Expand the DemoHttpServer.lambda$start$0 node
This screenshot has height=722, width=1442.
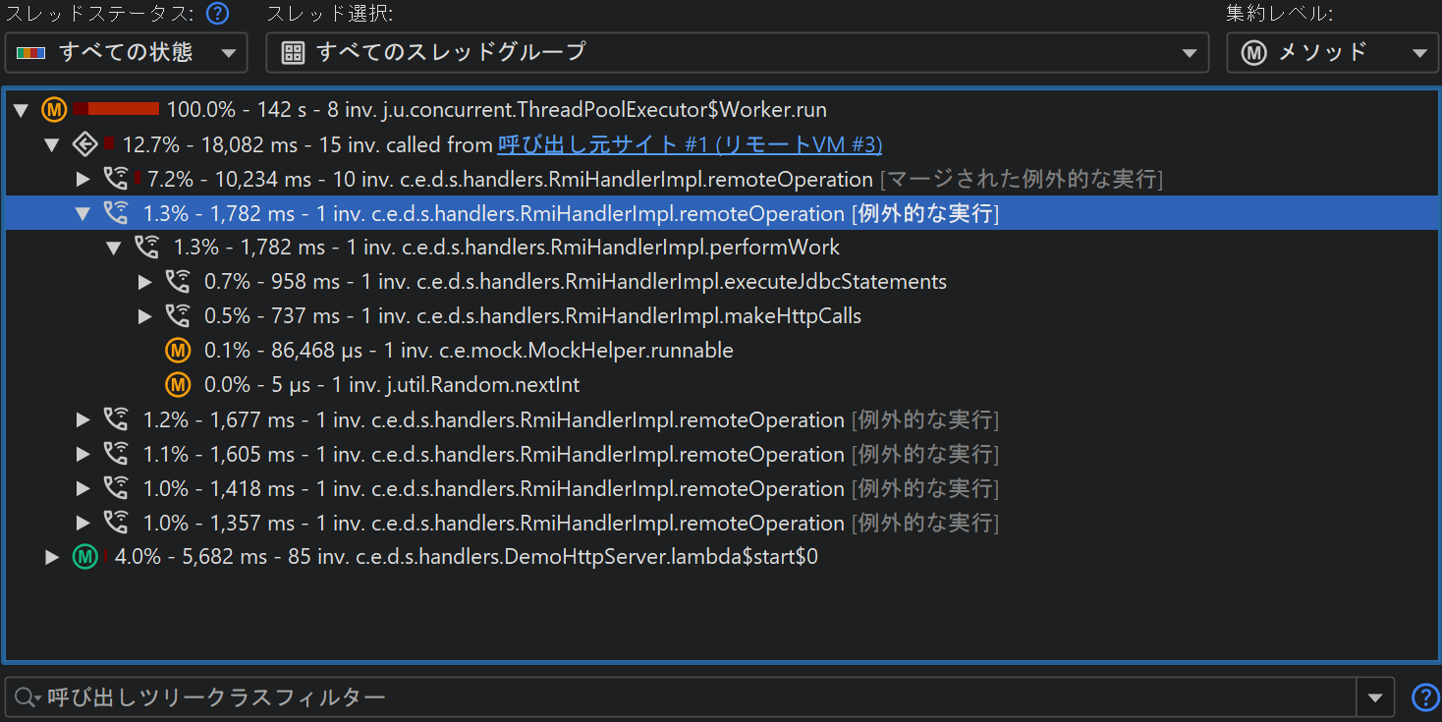coord(53,557)
